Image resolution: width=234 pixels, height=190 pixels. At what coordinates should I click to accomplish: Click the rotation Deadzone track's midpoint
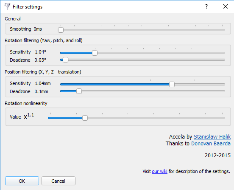point(142,60)
